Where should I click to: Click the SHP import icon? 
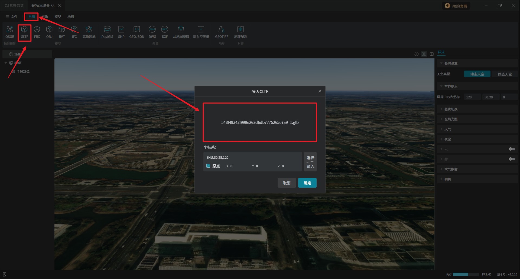pyautogui.click(x=121, y=32)
